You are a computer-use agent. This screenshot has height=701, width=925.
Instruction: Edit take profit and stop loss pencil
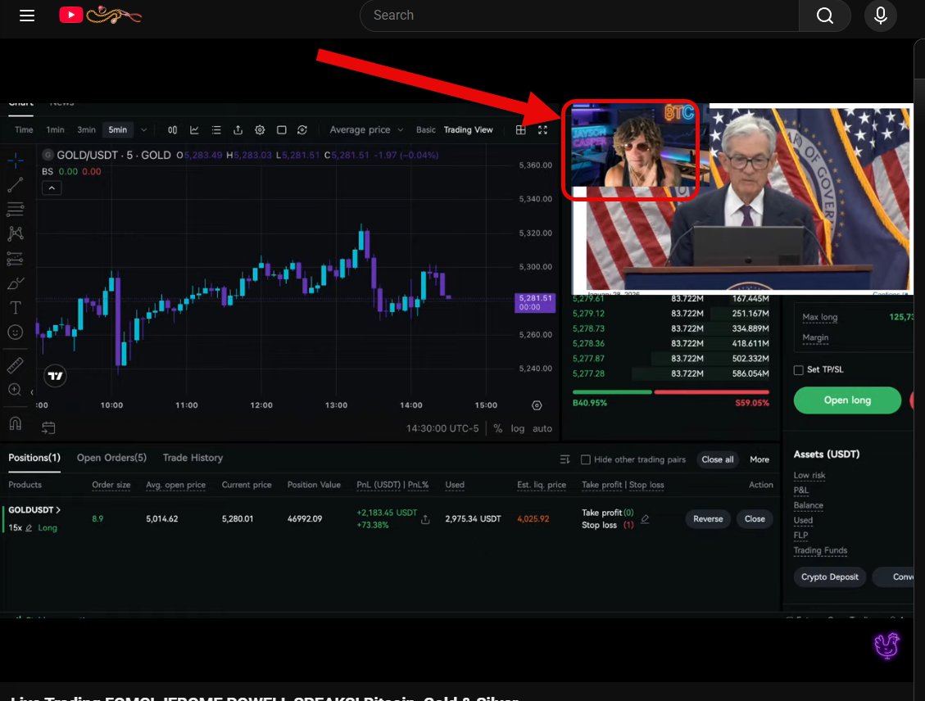pyautogui.click(x=645, y=519)
